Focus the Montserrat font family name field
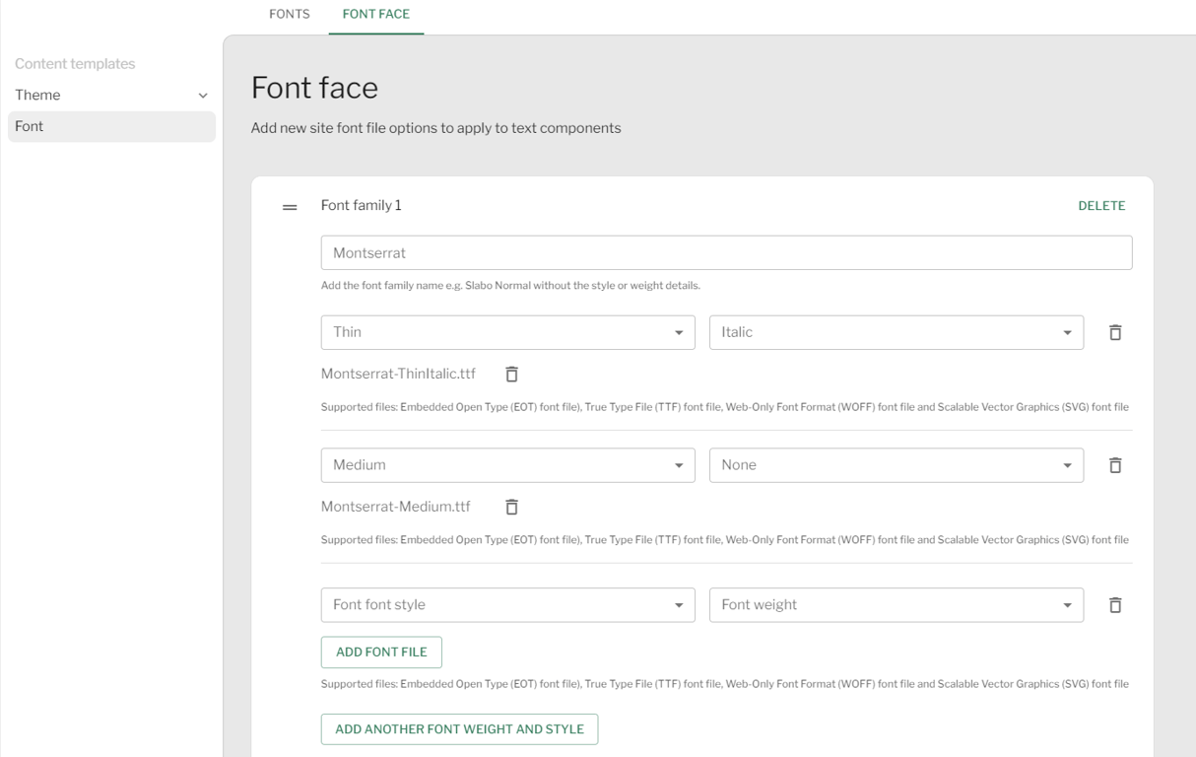 726,252
